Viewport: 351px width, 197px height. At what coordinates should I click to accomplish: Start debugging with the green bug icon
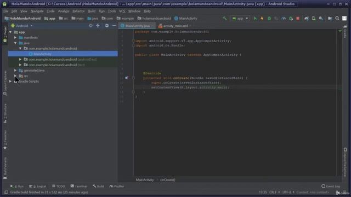(x=269, y=19)
